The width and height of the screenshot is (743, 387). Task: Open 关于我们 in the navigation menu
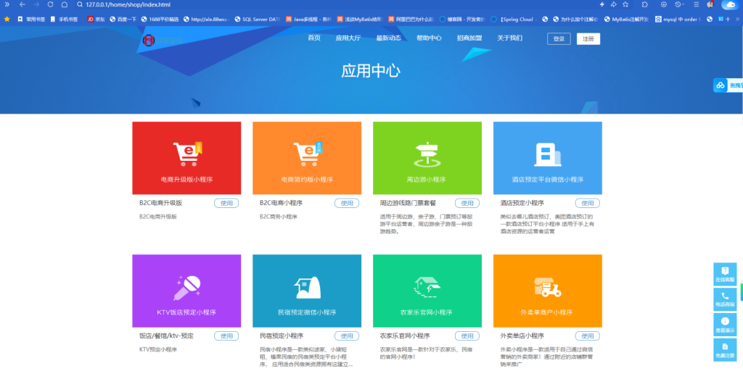tap(509, 38)
